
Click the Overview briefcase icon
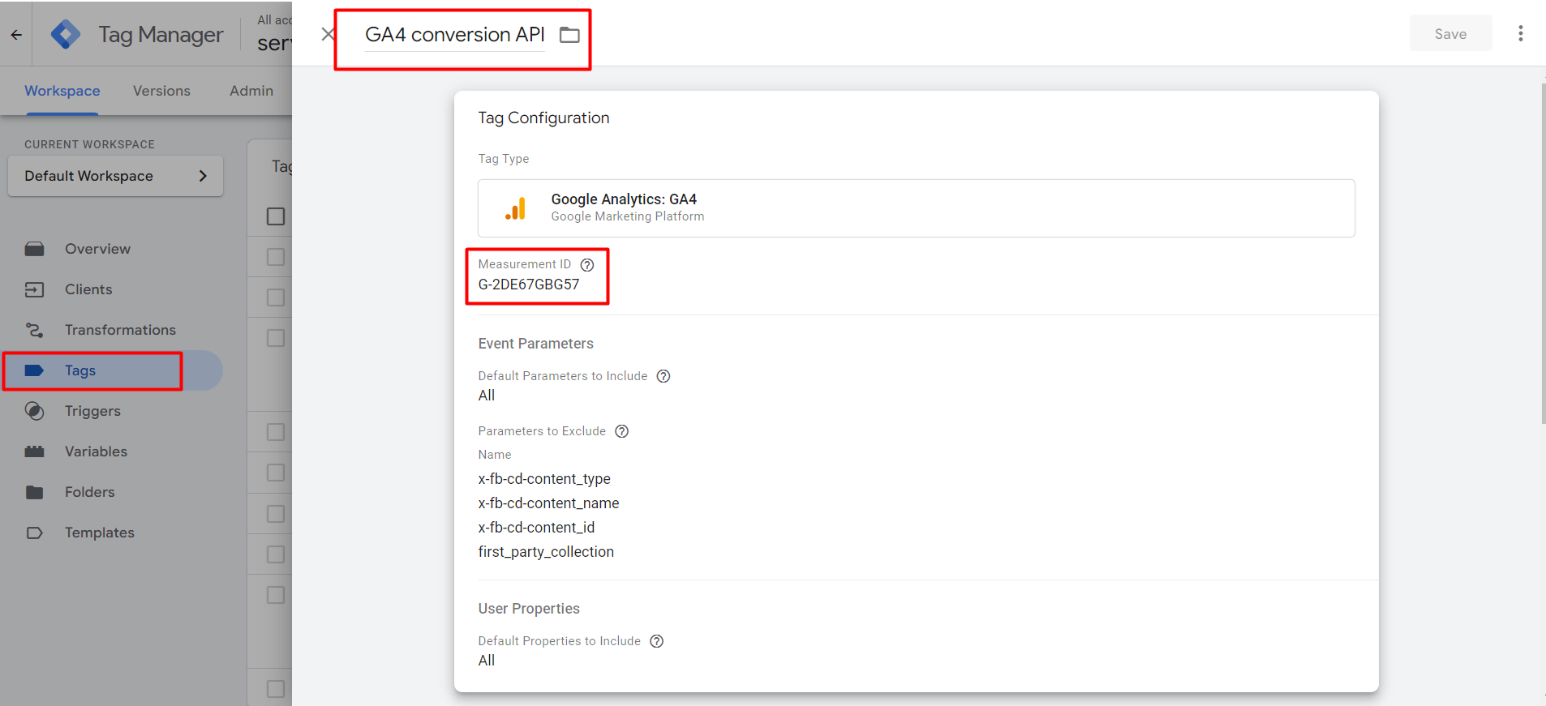pyautogui.click(x=34, y=249)
